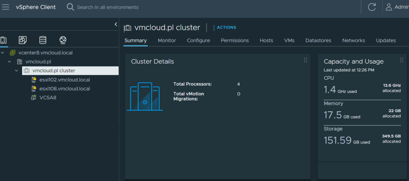The image size is (409, 181).
Task: Open the hamburger main menu
Action: tap(6, 7)
